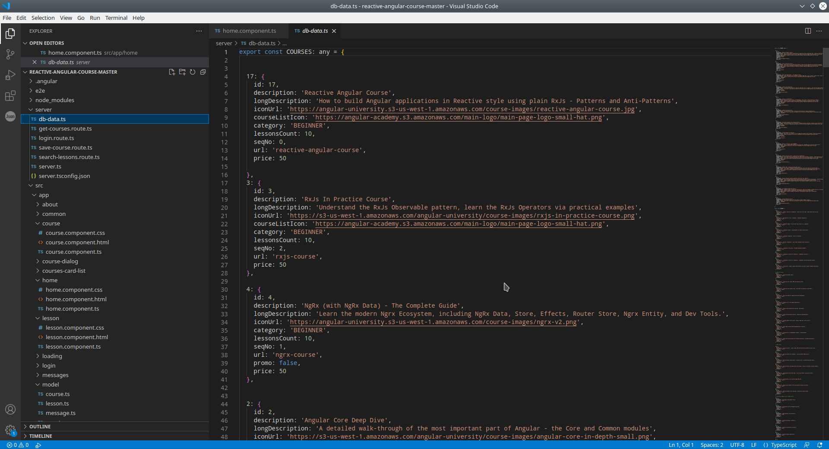The height and width of the screenshot is (449, 829).
Task: Collapse the src folder
Action: point(115,185)
